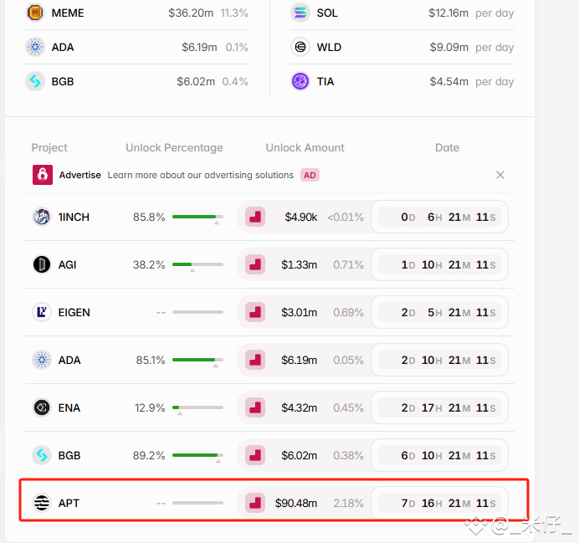Click ENA's $4.32m unlock amount
The image size is (579, 543).
[299, 408]
